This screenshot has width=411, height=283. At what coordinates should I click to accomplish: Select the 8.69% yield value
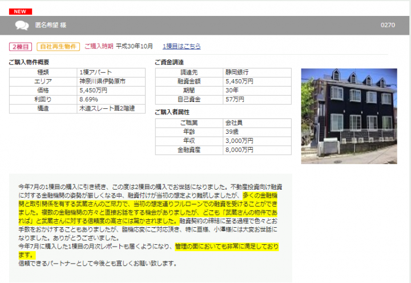point(111,100)
